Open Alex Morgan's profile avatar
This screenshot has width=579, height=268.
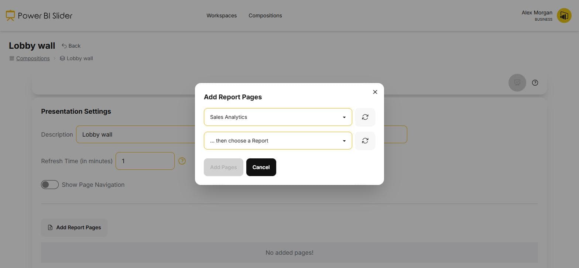point(564,16)
